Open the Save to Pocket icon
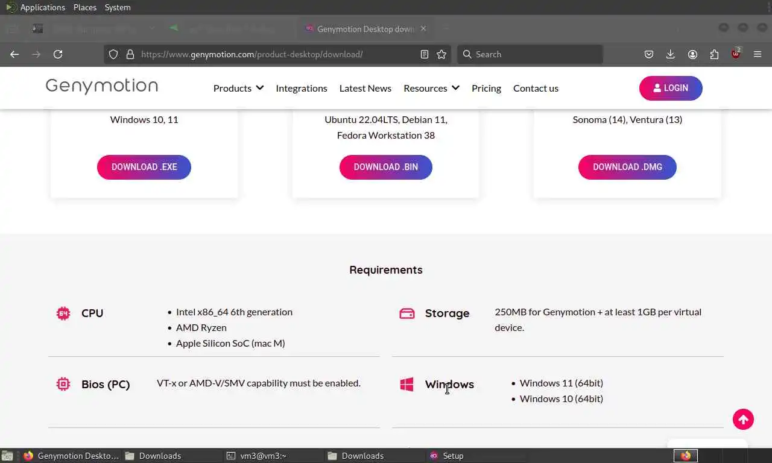Screen dimensions: 772x463 coord(649,54)
